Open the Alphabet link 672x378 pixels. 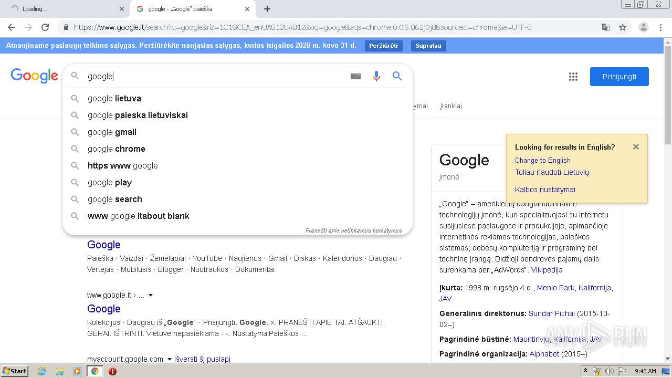tap(544, 354)
